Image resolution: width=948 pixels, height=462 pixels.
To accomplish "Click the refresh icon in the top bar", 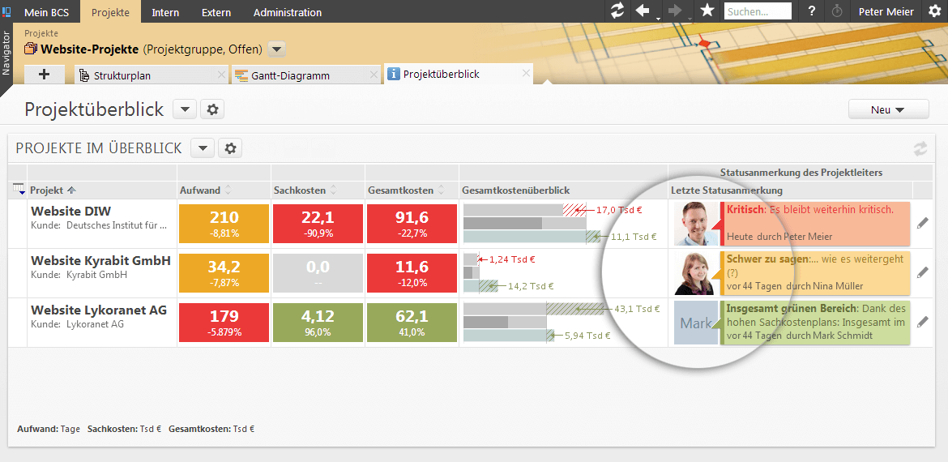I will [x=617, y=11].
